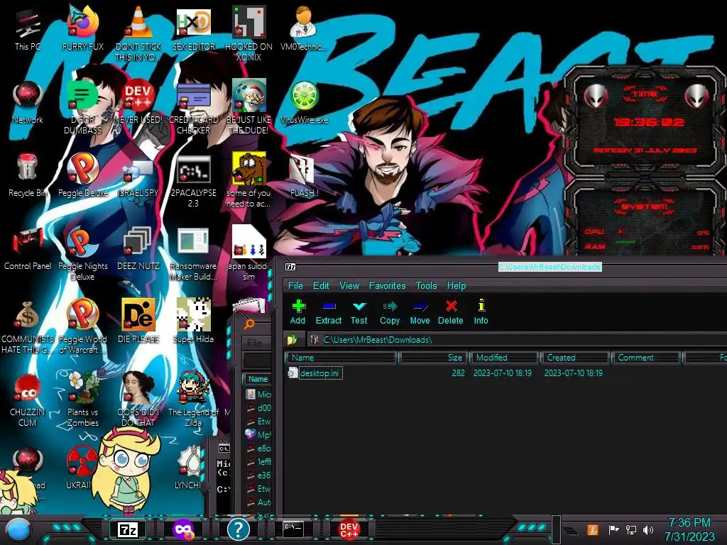This screenshot has width=727, height=545.
Task: Select the HxD hex editor desktop icon
Action: (x=194, y=29)
